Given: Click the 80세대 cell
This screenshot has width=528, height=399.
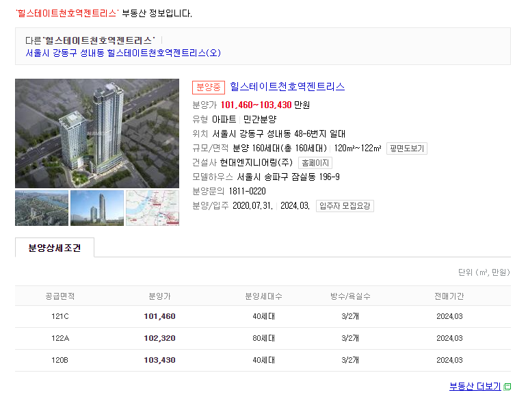Looking at the screenshot, I should click(x=264, y=338).
